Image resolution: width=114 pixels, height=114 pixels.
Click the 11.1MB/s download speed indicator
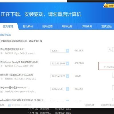[109, 67]
